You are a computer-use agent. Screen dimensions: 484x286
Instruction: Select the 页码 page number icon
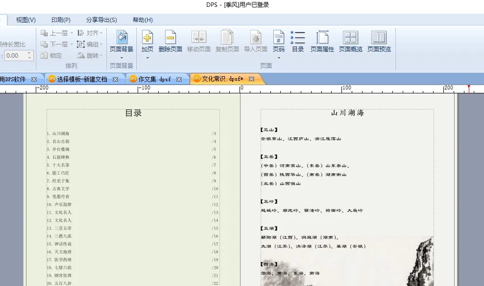coord(278,38)
